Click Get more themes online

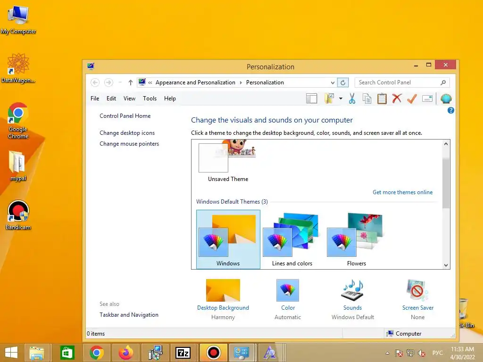coord(402,192)
